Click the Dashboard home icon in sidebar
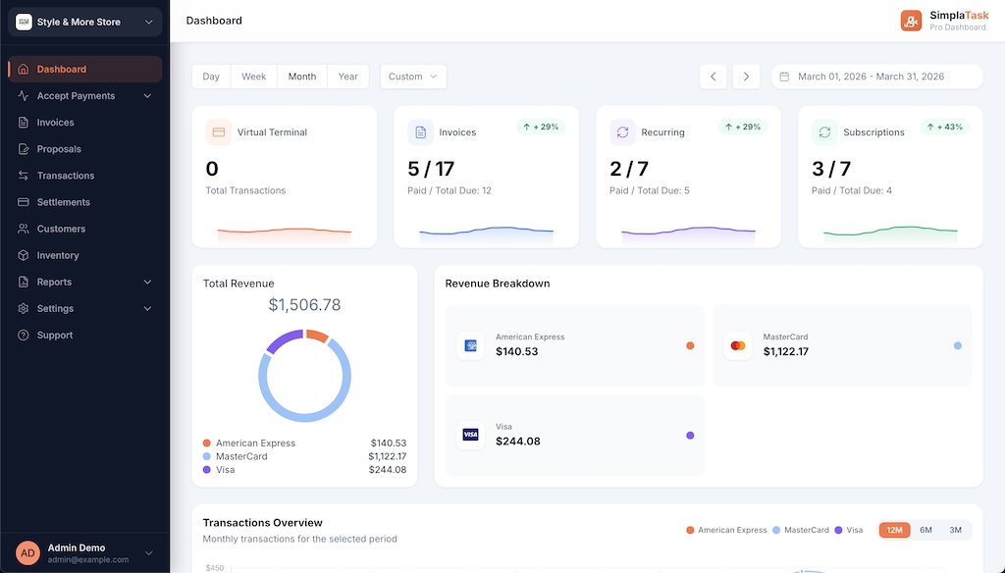 pyautogui.click(x=24, y=70)
